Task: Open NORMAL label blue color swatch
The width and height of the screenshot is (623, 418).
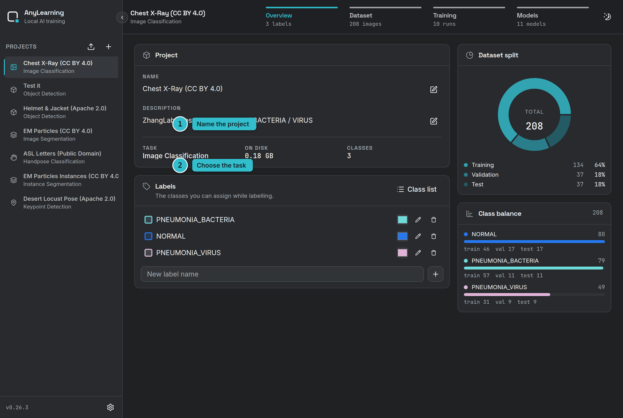Action: pyautogui.click(x=403, y=236)
